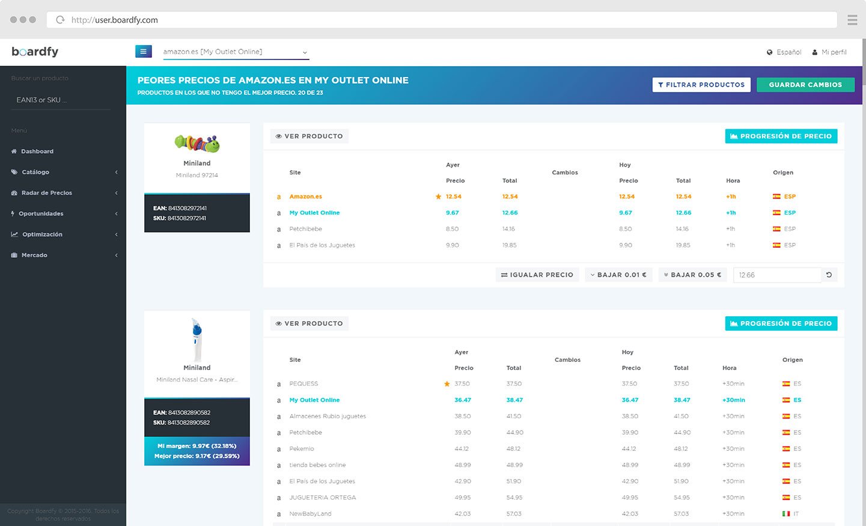Viewport: 866px width, 526px height.
Task: Expand the Catálogo menu chevron
Action: pyautogui.click(x=116, y=172)
